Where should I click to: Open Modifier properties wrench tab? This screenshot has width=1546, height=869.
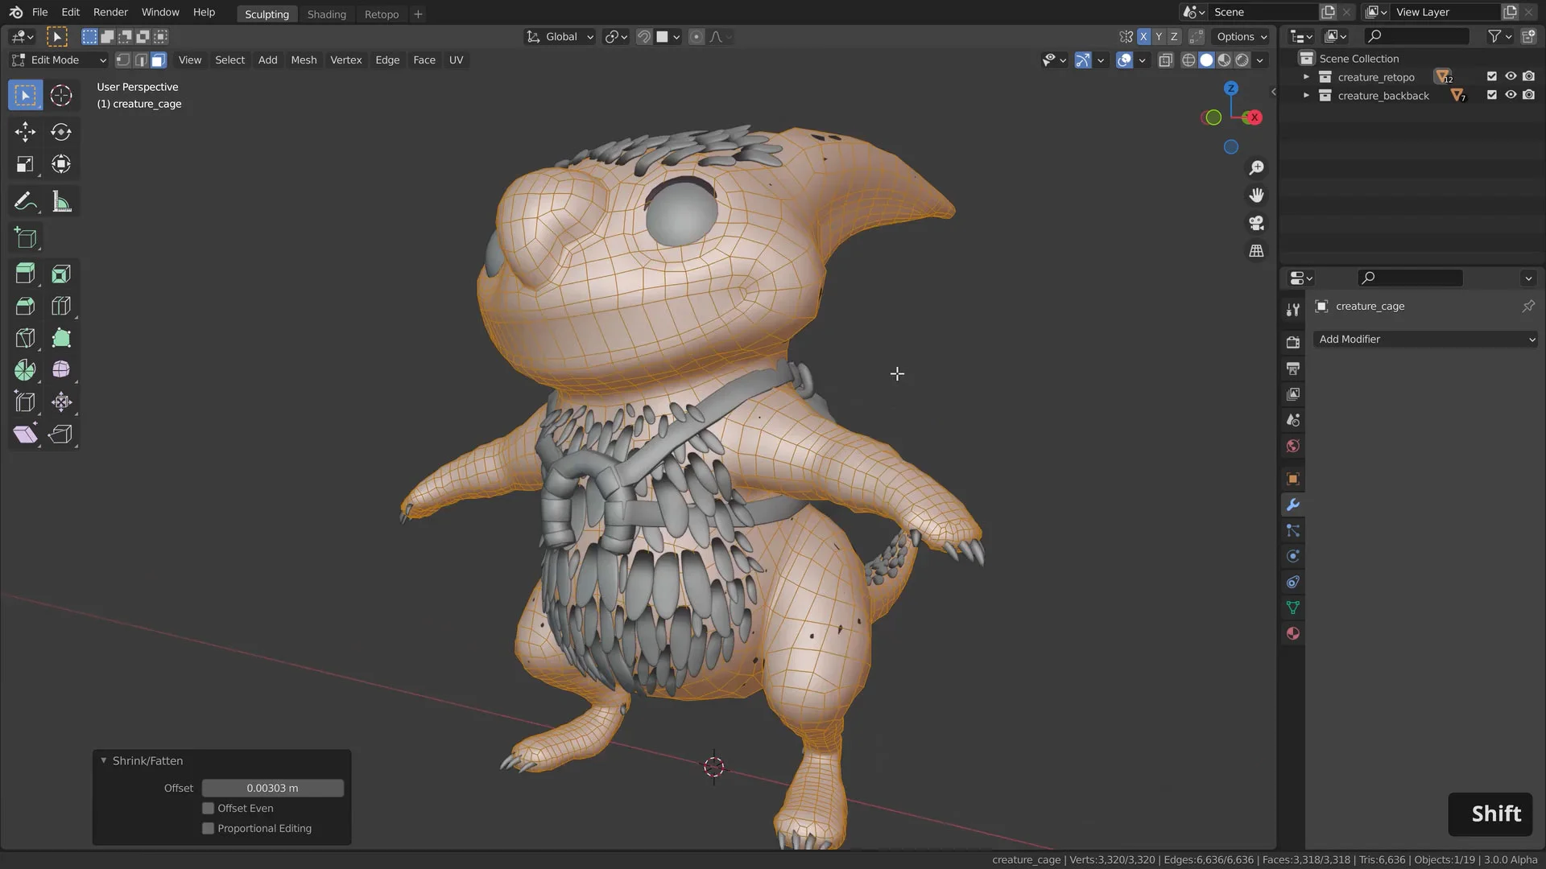[x=1293, y=505]
